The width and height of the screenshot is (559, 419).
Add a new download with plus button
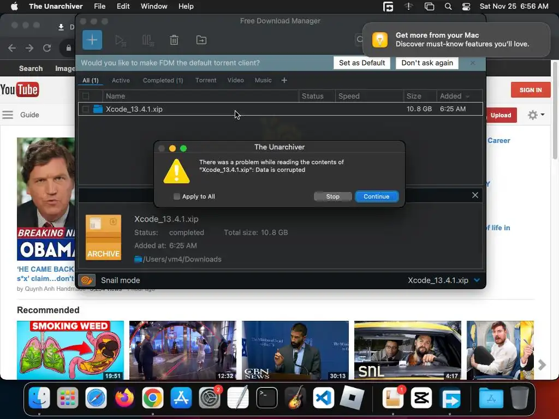[x=92, y=40]
